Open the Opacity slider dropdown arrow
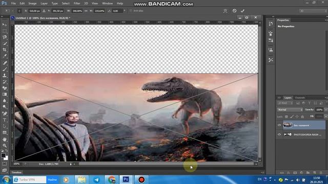This screenshot has height=184, width=328. pyautogui.click(x=326, y=109)
